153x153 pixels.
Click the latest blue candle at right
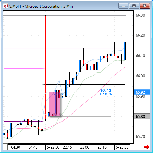tap(125, 51)
